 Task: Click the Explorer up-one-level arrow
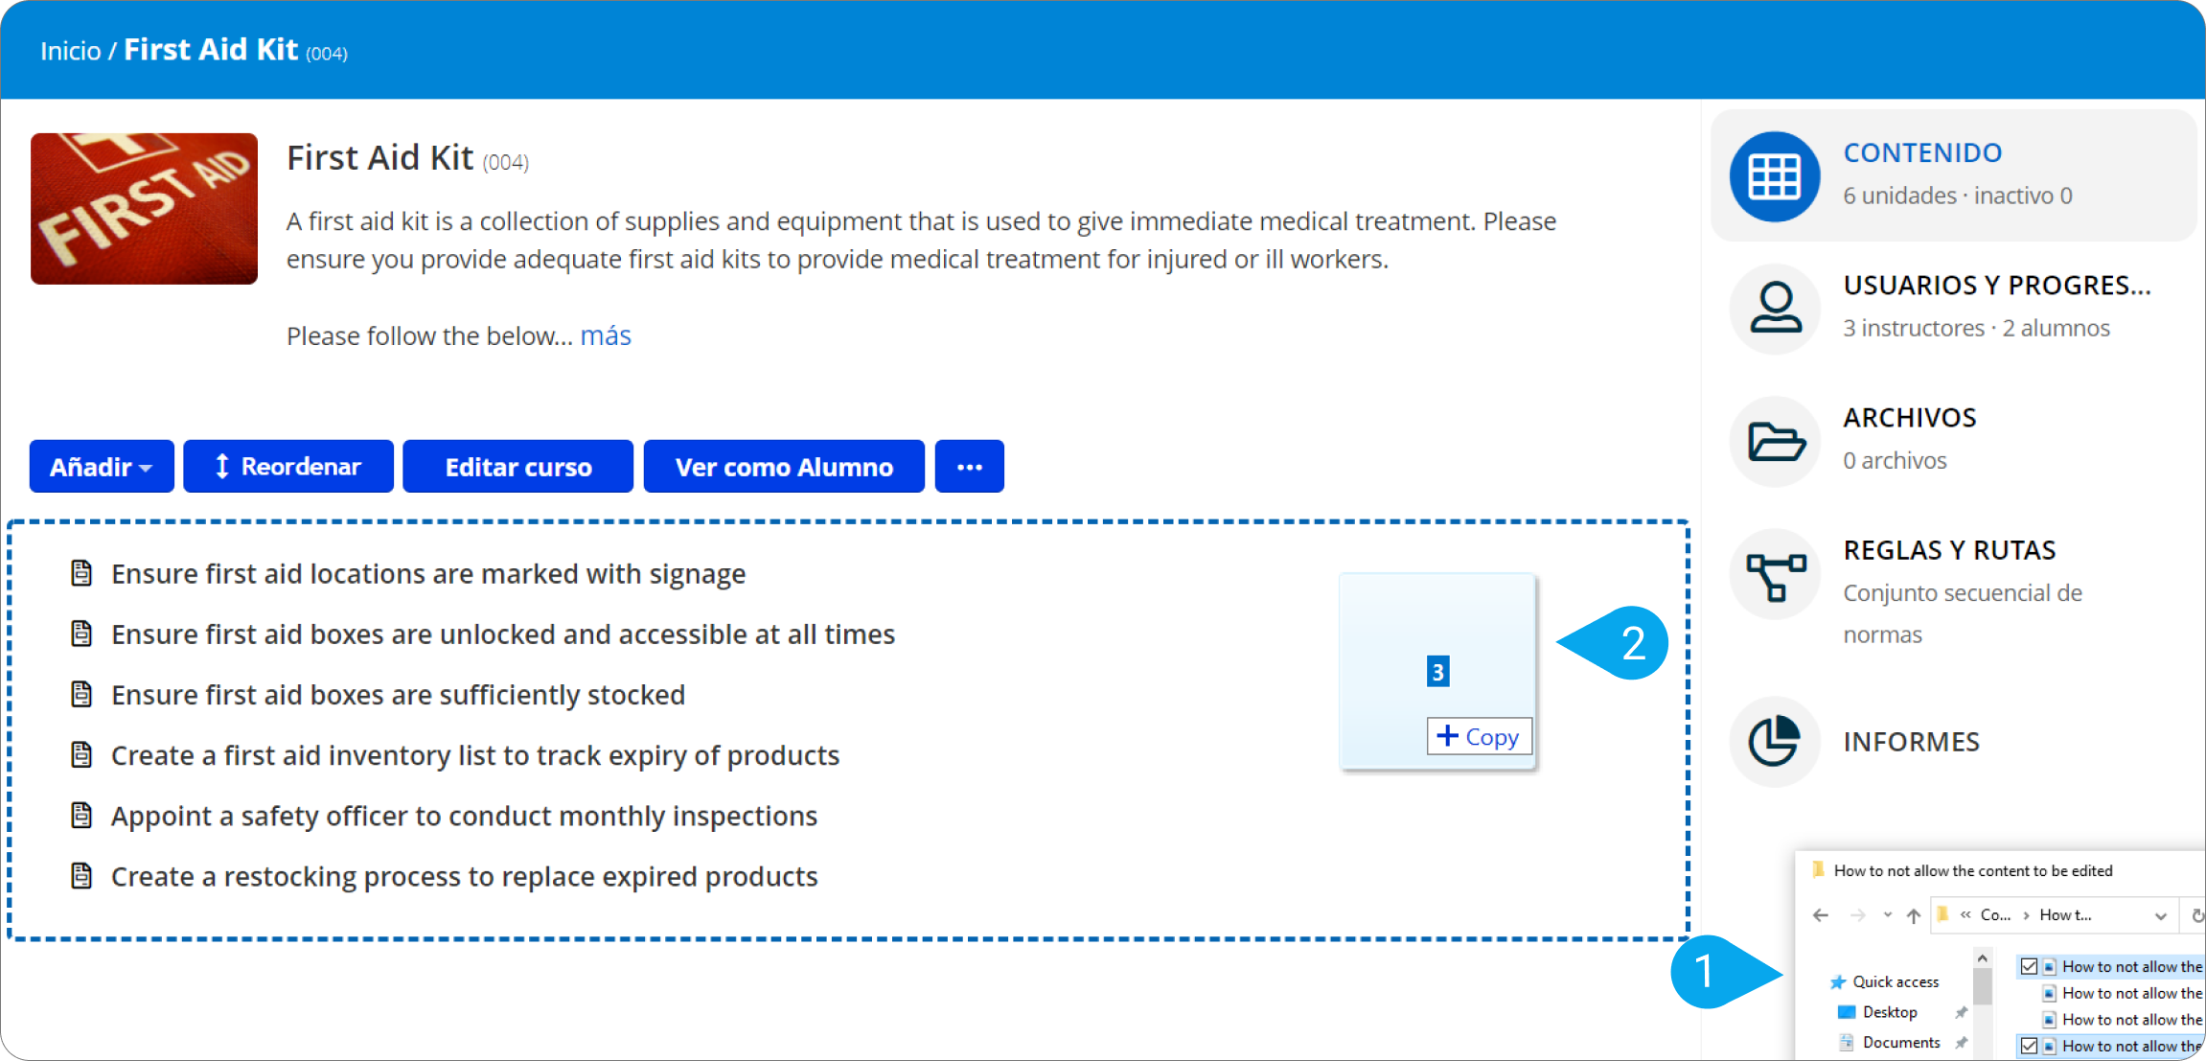point(1913,915)
